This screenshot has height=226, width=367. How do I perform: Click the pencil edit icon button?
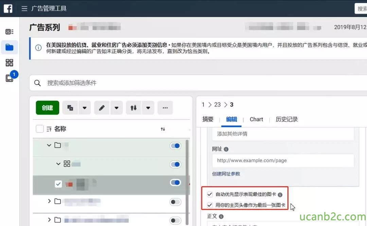click(x=102, y=108)
